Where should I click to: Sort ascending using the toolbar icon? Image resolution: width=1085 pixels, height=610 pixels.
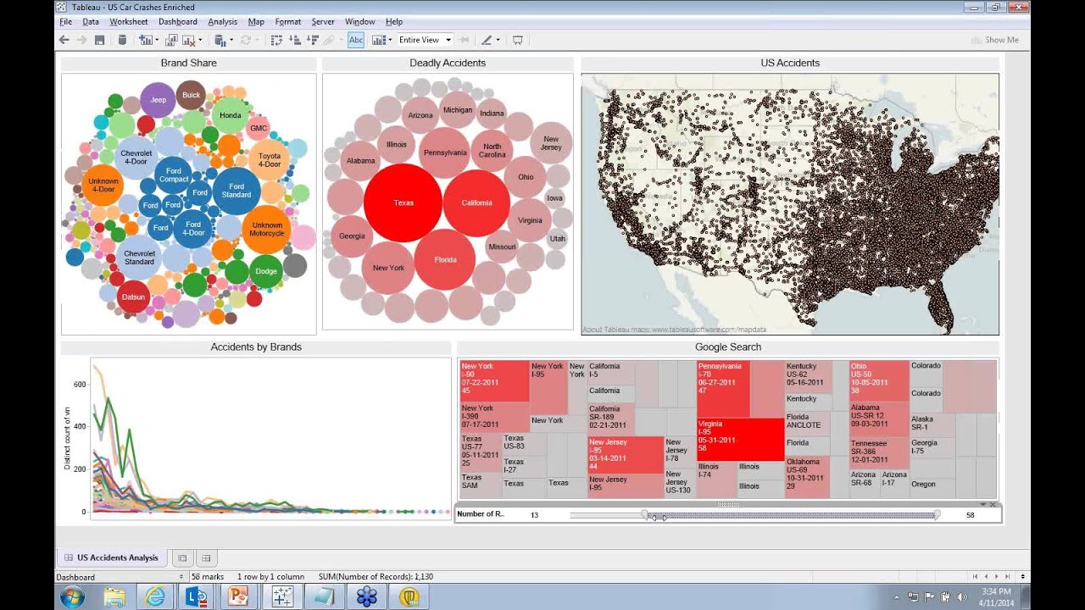pos(295,40)
